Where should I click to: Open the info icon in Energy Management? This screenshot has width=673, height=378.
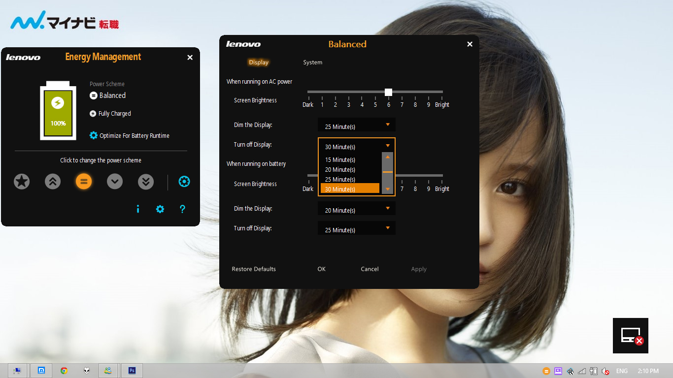pyautogui.click(x=138, y=209)
